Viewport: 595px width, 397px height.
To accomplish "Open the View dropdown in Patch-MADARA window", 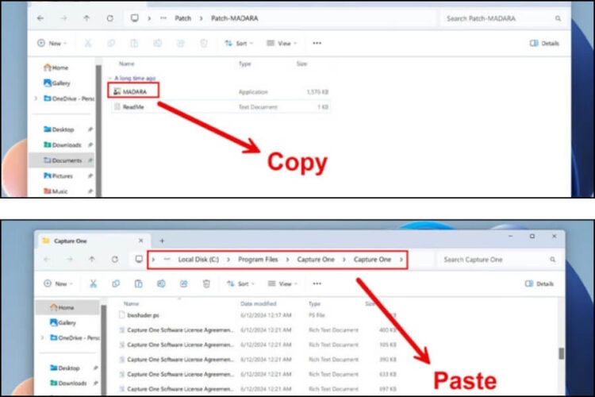I will coord(282,44).
